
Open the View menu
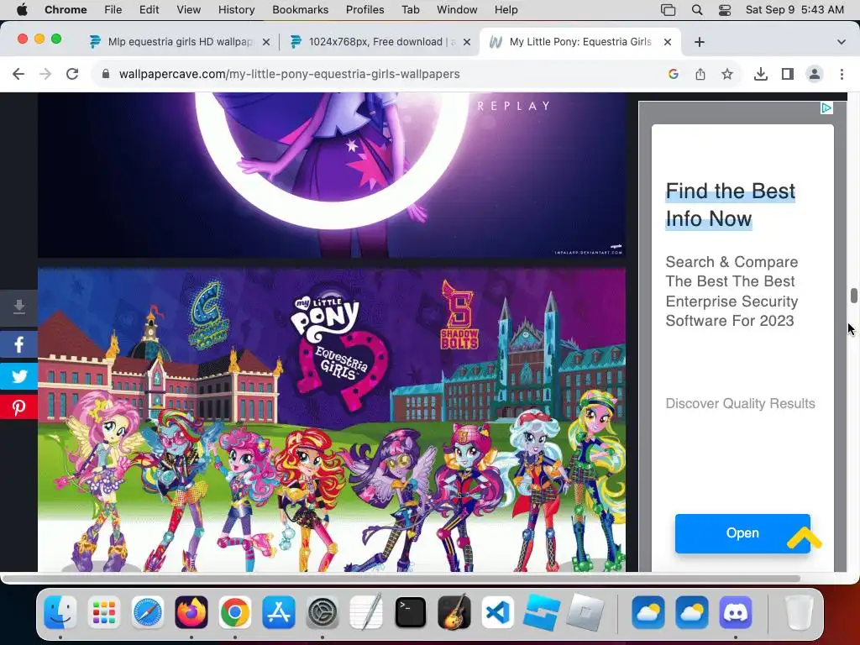[189, 10]
